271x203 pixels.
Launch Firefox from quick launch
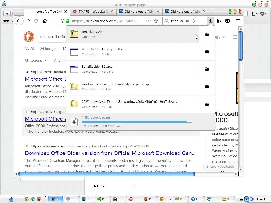[39, 199]
